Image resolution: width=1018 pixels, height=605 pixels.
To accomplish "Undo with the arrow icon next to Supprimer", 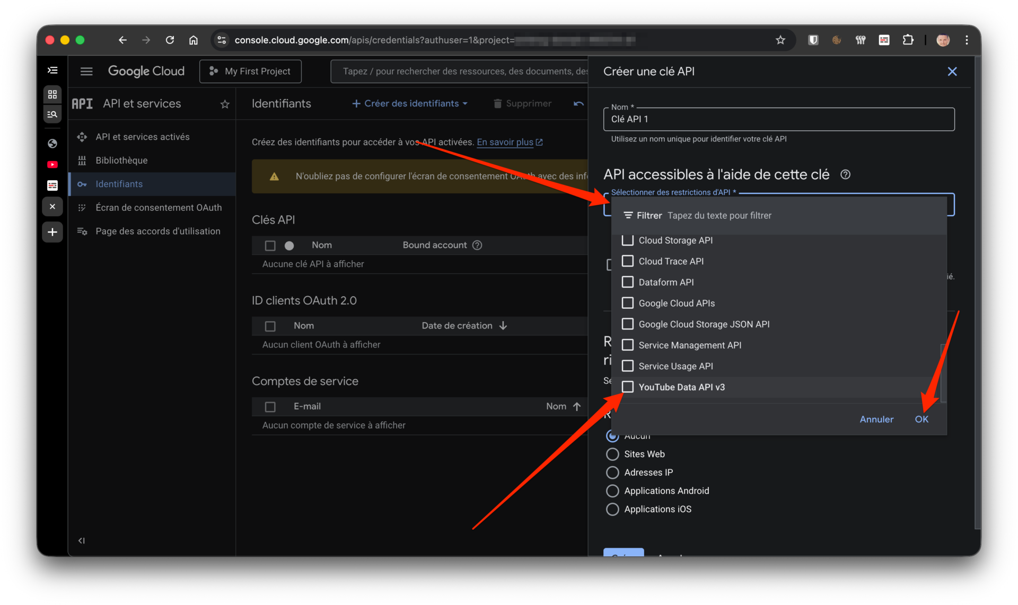I will 578,104.
